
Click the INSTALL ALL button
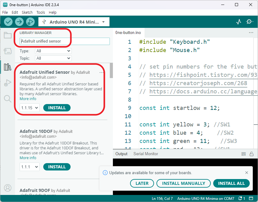tap(231, 183)
